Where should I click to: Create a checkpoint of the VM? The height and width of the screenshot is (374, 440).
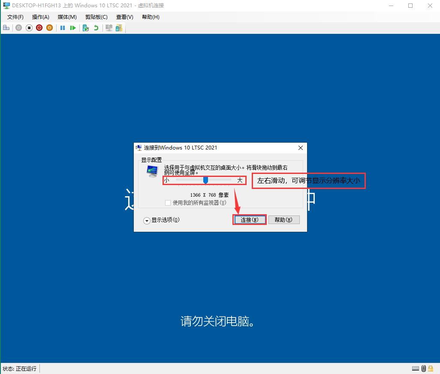[x=85, y=27]
